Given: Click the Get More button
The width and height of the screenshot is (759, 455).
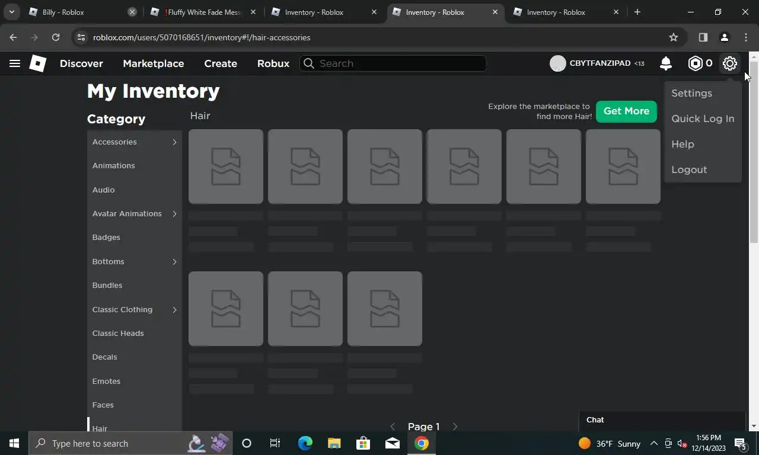Looking at the screenshot, I should tap(626, 111).
